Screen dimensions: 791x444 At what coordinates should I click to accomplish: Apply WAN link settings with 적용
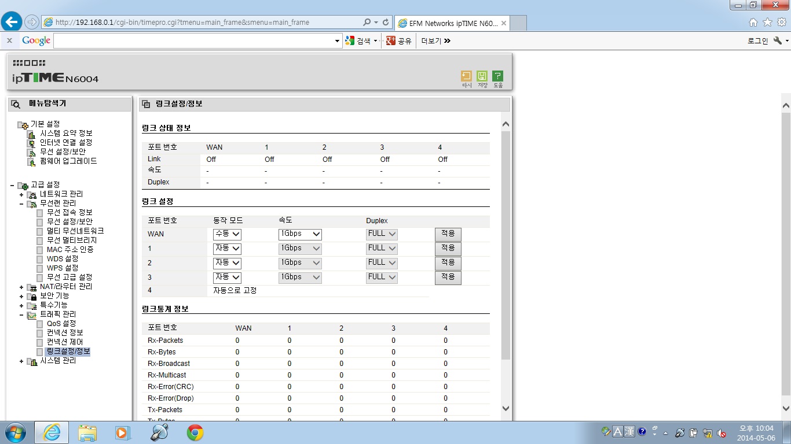(x=448, y=234)
